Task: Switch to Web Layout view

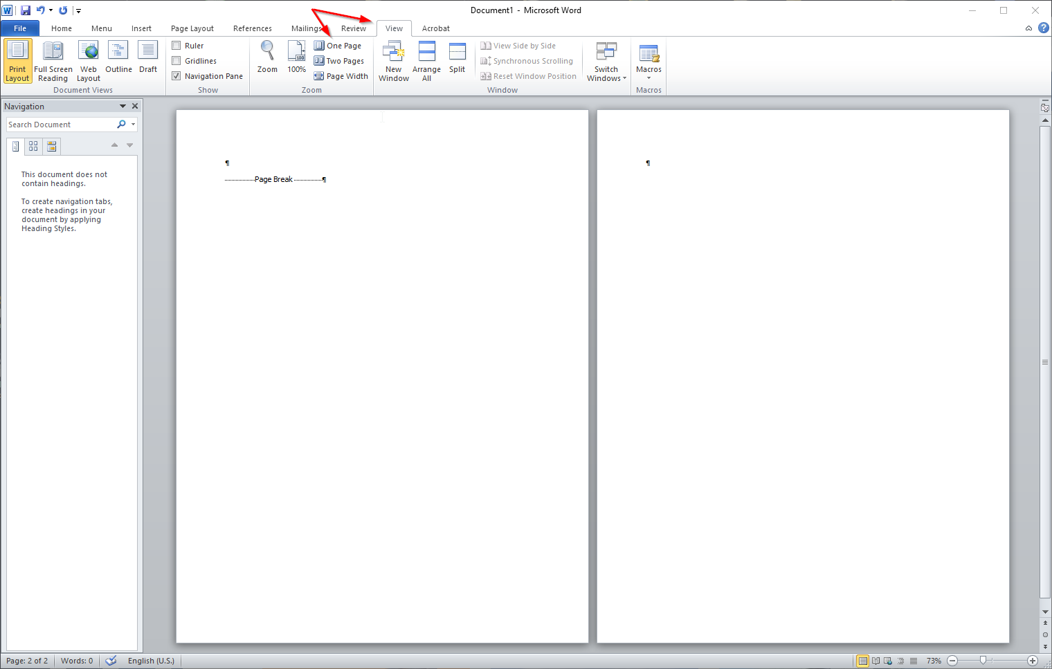Action: pos(89,61)
